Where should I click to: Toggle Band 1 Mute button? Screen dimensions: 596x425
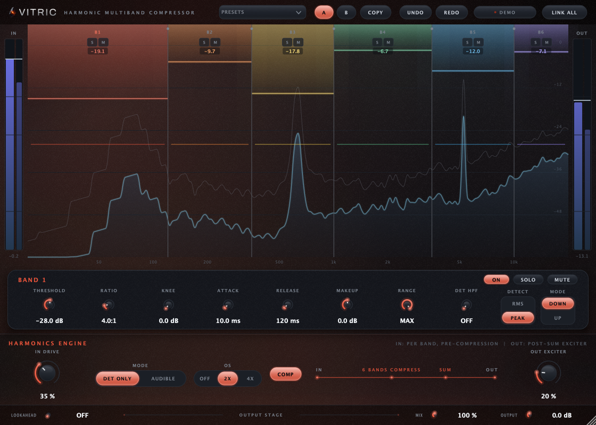(x=562, y=279)
